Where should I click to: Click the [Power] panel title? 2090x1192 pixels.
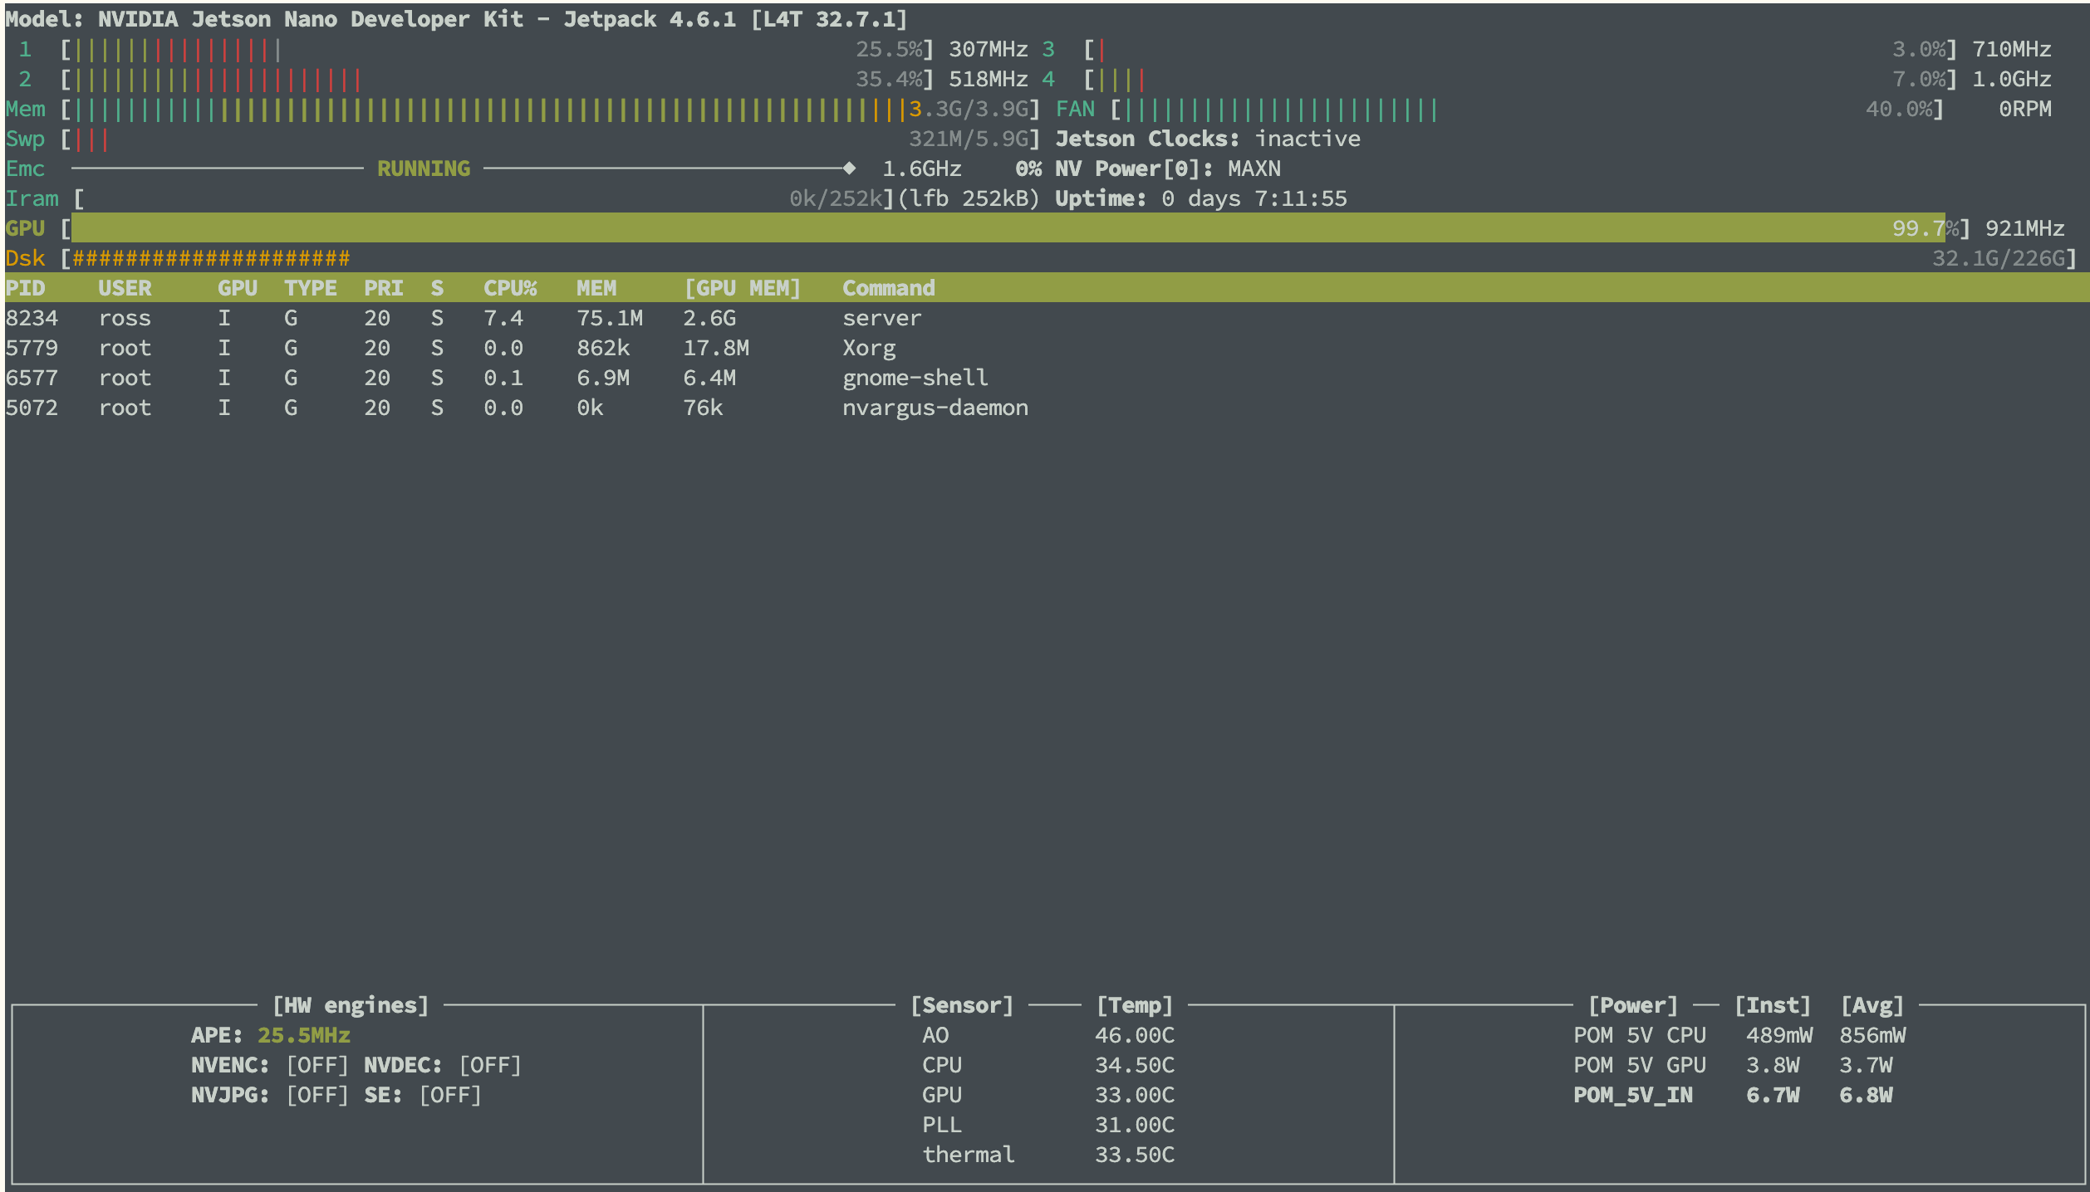(x=1633, y=1005)
